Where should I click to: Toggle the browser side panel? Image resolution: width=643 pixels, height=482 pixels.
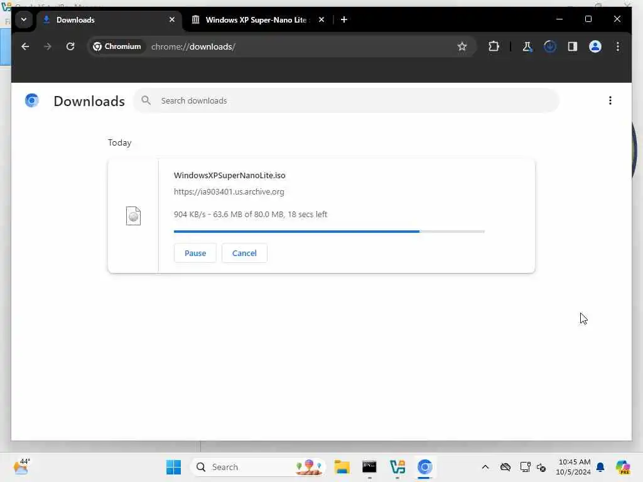(x=573, y=46)
